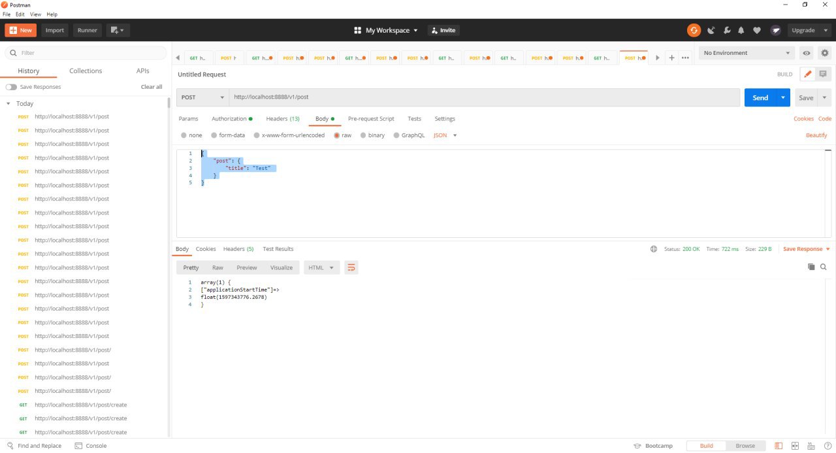836x453 pixels.
Task: Copy response body to clipboard icon
Action: [x=811, y=267]
